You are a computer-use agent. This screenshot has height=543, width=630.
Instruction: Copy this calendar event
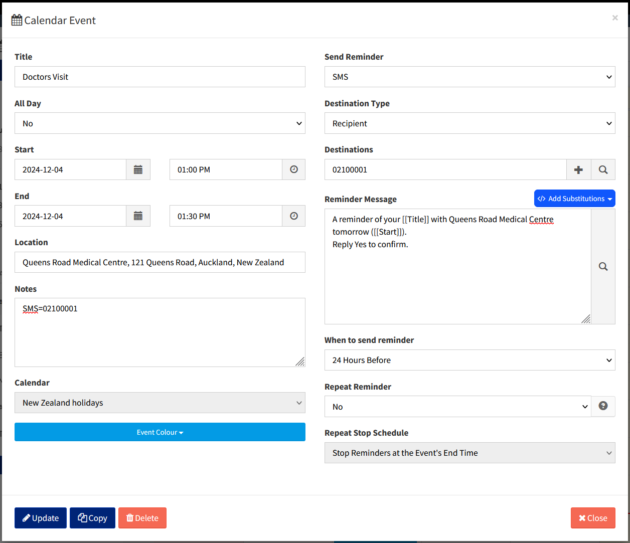(92, 517)
